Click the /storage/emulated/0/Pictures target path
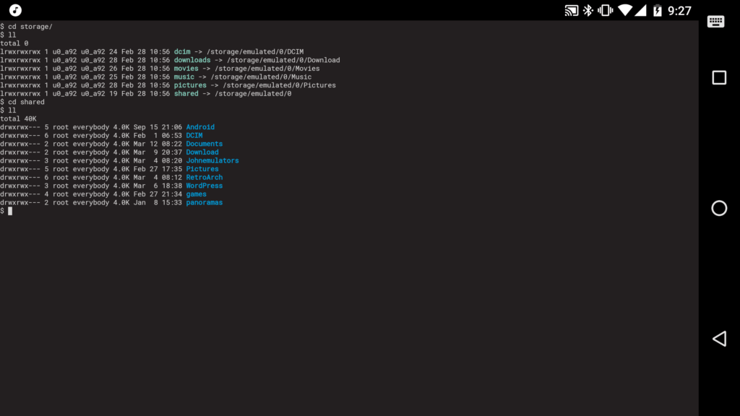This screenshot has width=740, height=416. click(x=280, y=85)
